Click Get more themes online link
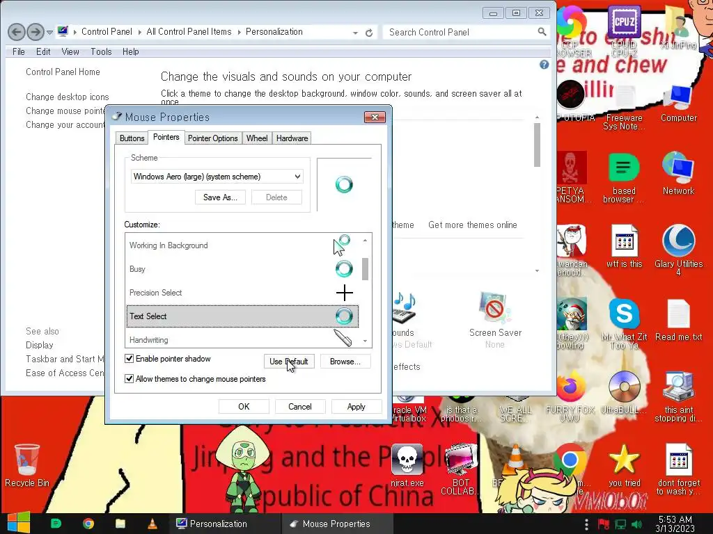The height and width of the screenshot is (534, 713). pyautogui.click(x=473, y=225)
